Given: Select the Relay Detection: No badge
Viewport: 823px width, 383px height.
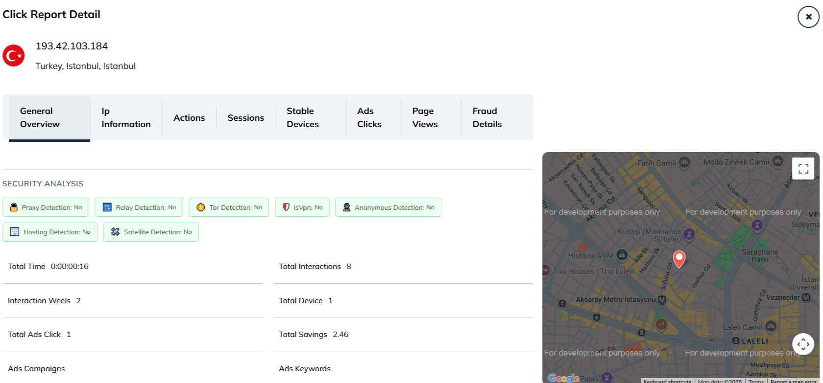Looking at the screenshot, I should coord(139,207).
